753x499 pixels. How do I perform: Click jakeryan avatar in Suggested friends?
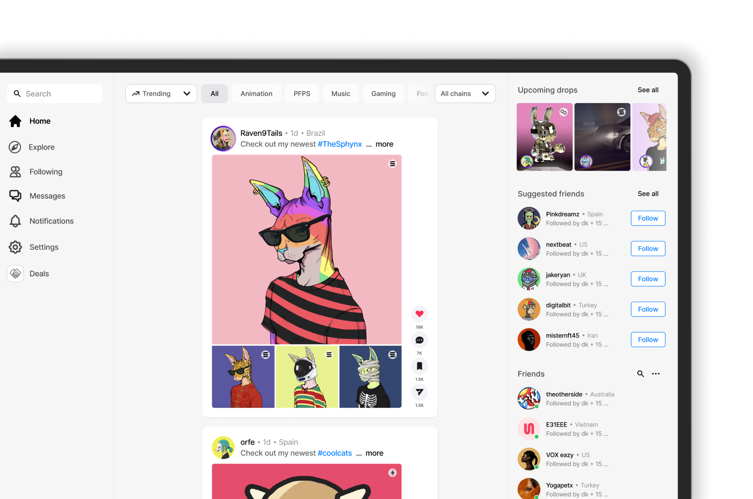(x=529, y=279)
